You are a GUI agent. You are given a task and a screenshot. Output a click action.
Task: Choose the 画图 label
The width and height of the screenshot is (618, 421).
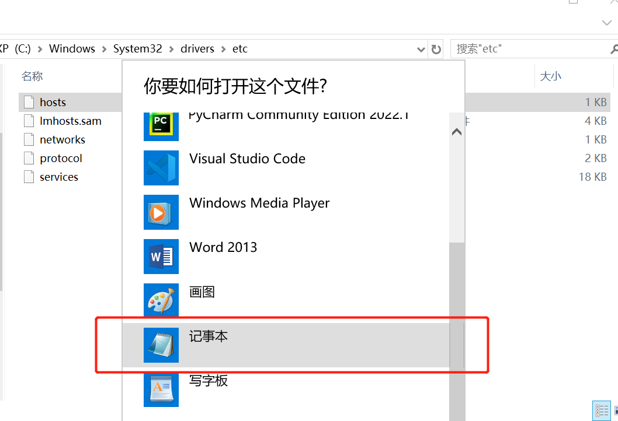tap(202, 292)
